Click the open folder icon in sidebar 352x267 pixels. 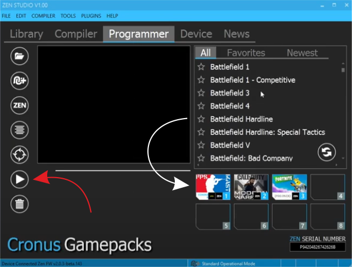click(20, 56)
